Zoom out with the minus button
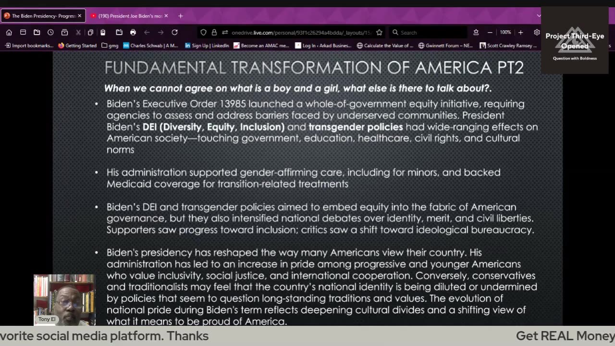The height and width of the screenshot is (346, 615). tap(490, 32)
